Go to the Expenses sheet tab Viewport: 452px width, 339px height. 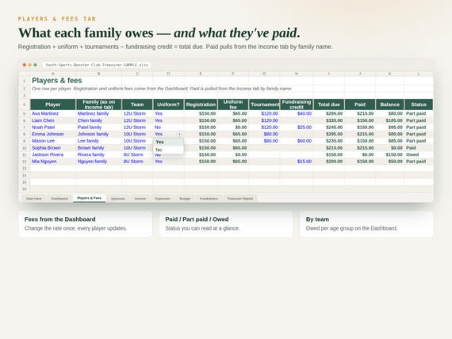pos(163,199)
